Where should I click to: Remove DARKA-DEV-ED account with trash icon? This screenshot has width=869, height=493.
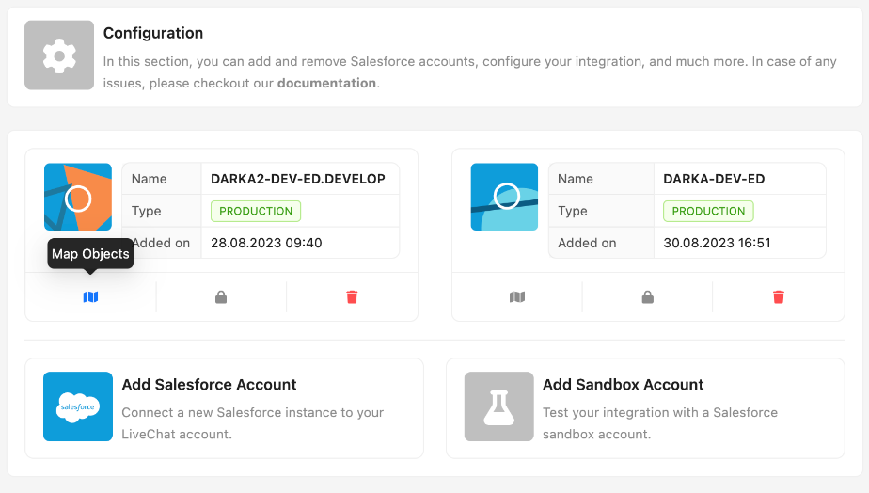(x=778, y=297)
